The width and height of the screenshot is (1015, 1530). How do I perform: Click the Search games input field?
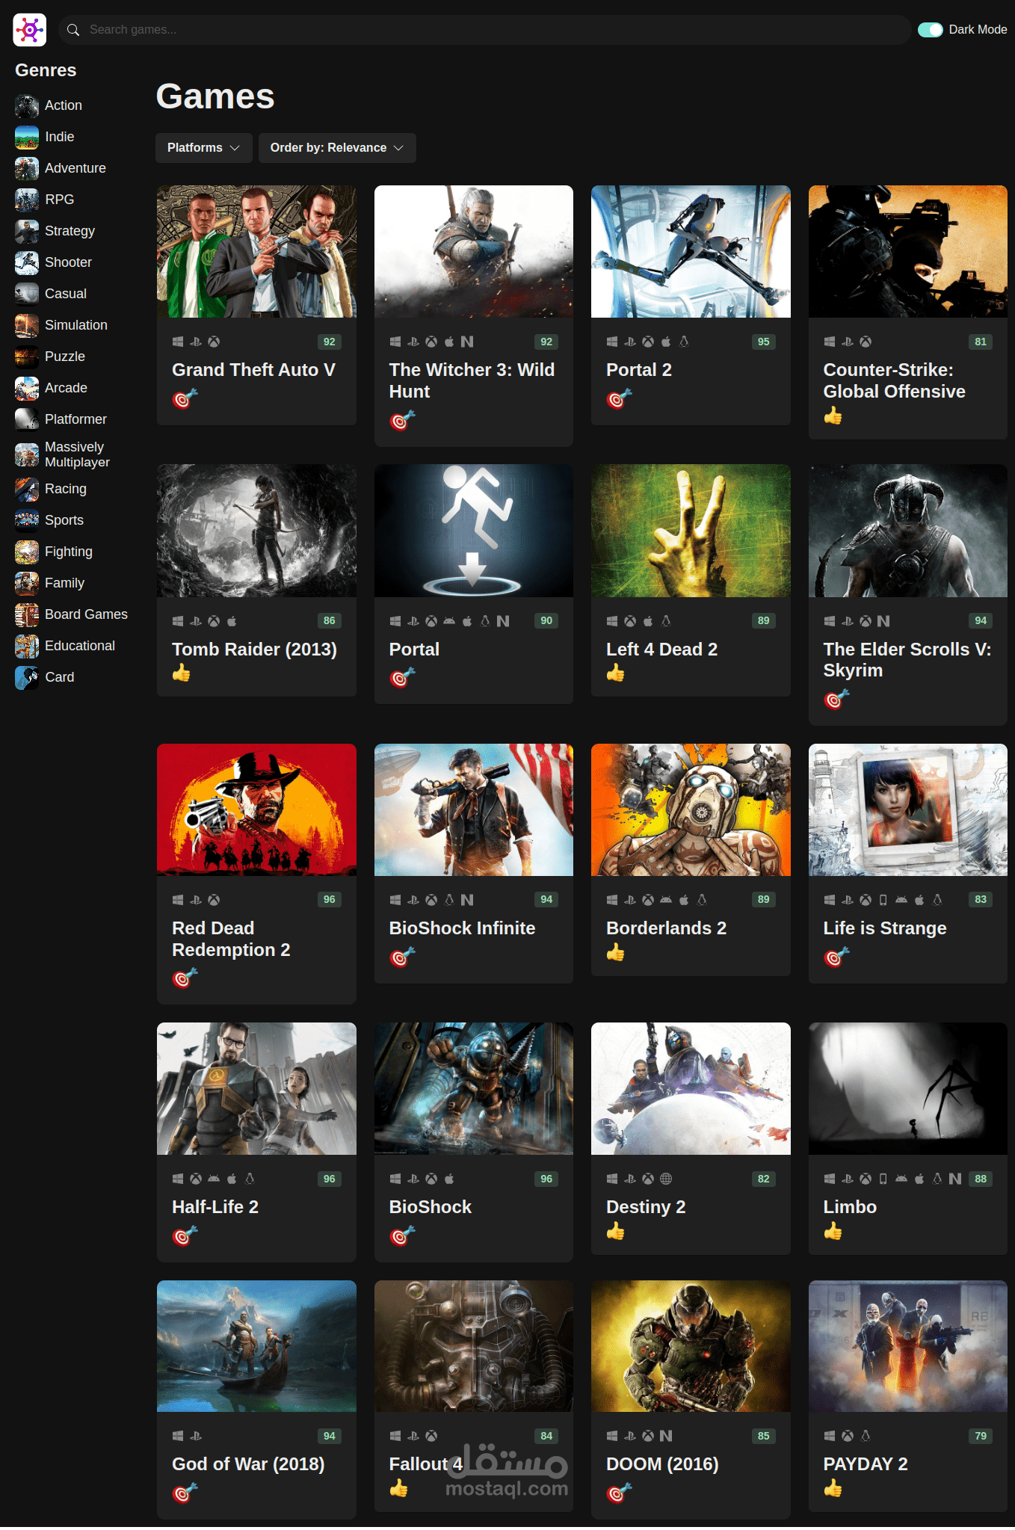click(484, 30)
